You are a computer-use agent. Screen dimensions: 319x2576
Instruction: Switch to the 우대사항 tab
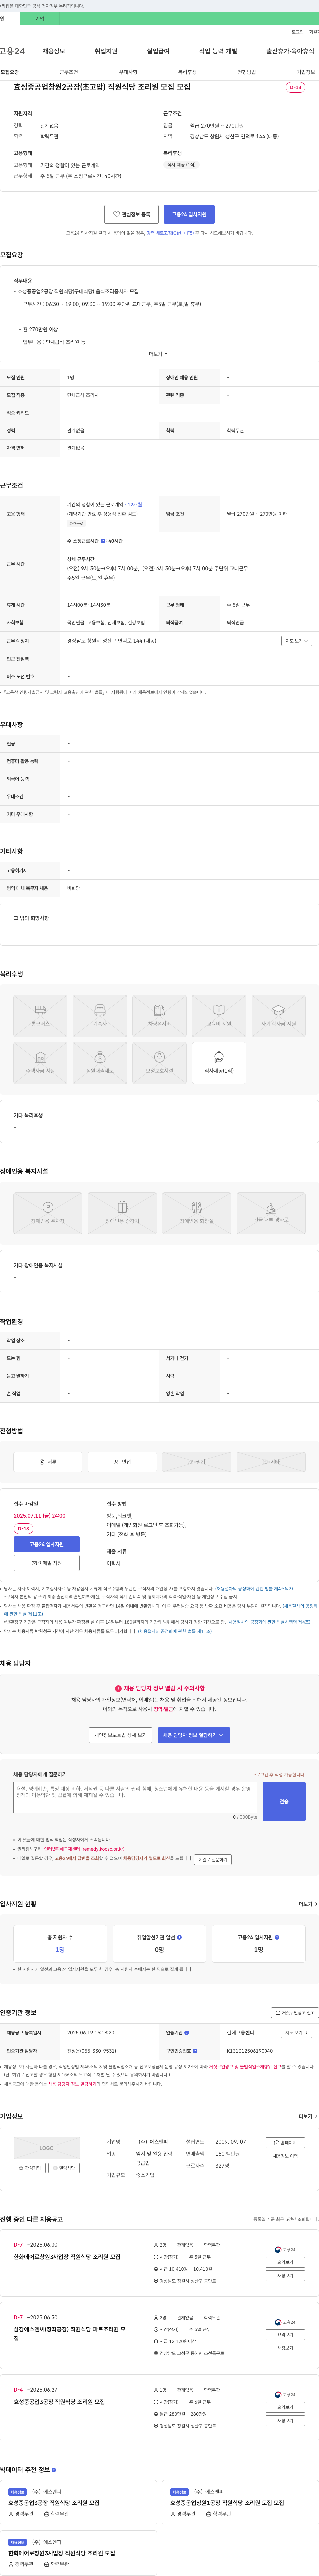click(x=128, y=72)
